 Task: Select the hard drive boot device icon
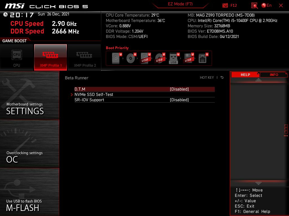click(116, 58)
